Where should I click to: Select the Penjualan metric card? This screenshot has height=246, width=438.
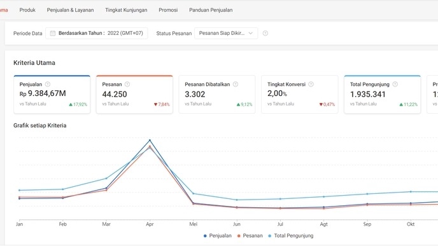pos(52,94)
